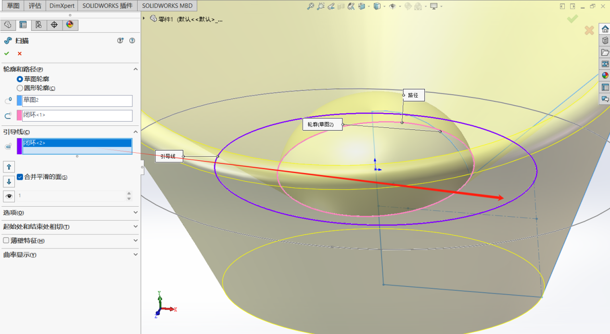Open the File Explorer folder icon in task pane
Viewport: 610px width, 334px height.
pos(605,52)
